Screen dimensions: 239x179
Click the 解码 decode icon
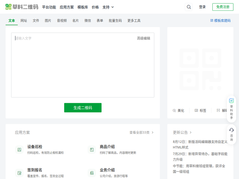218,110
